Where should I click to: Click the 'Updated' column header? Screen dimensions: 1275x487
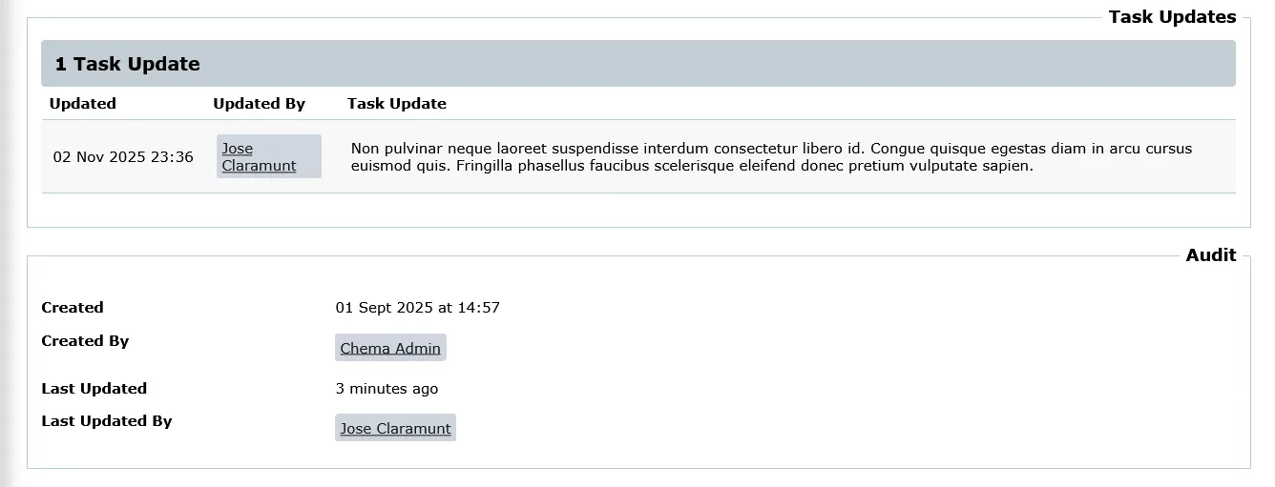point(83,104)
